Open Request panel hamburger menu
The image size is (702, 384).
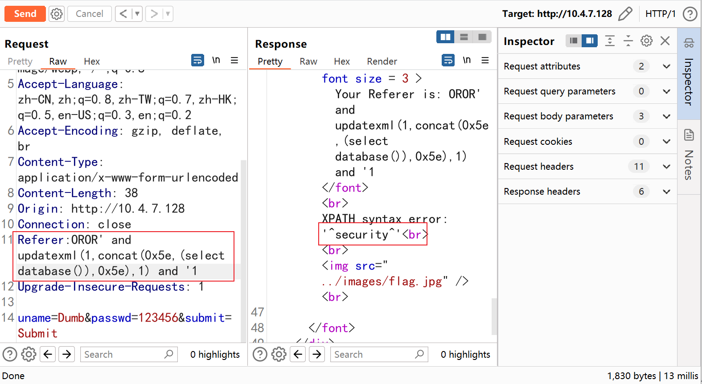(x=234, y=60)
